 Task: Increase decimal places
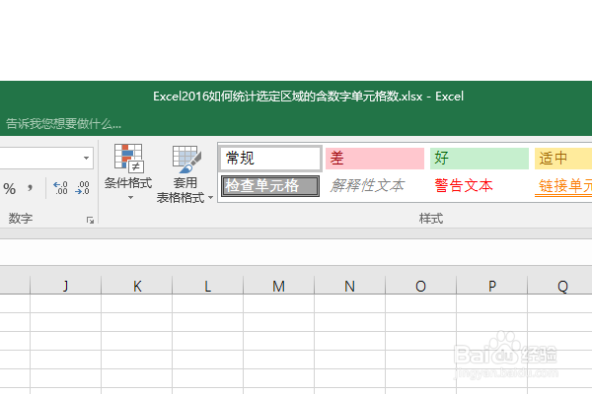click(x=60, y=188)
